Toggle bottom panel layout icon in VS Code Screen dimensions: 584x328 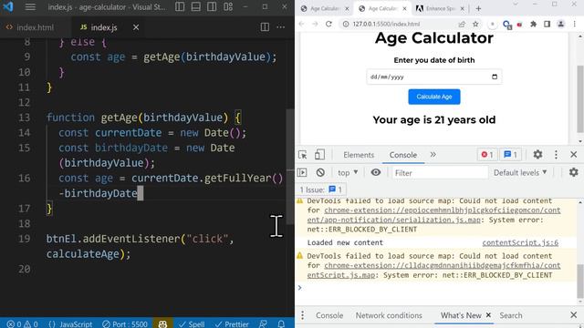tap(196, 6)
